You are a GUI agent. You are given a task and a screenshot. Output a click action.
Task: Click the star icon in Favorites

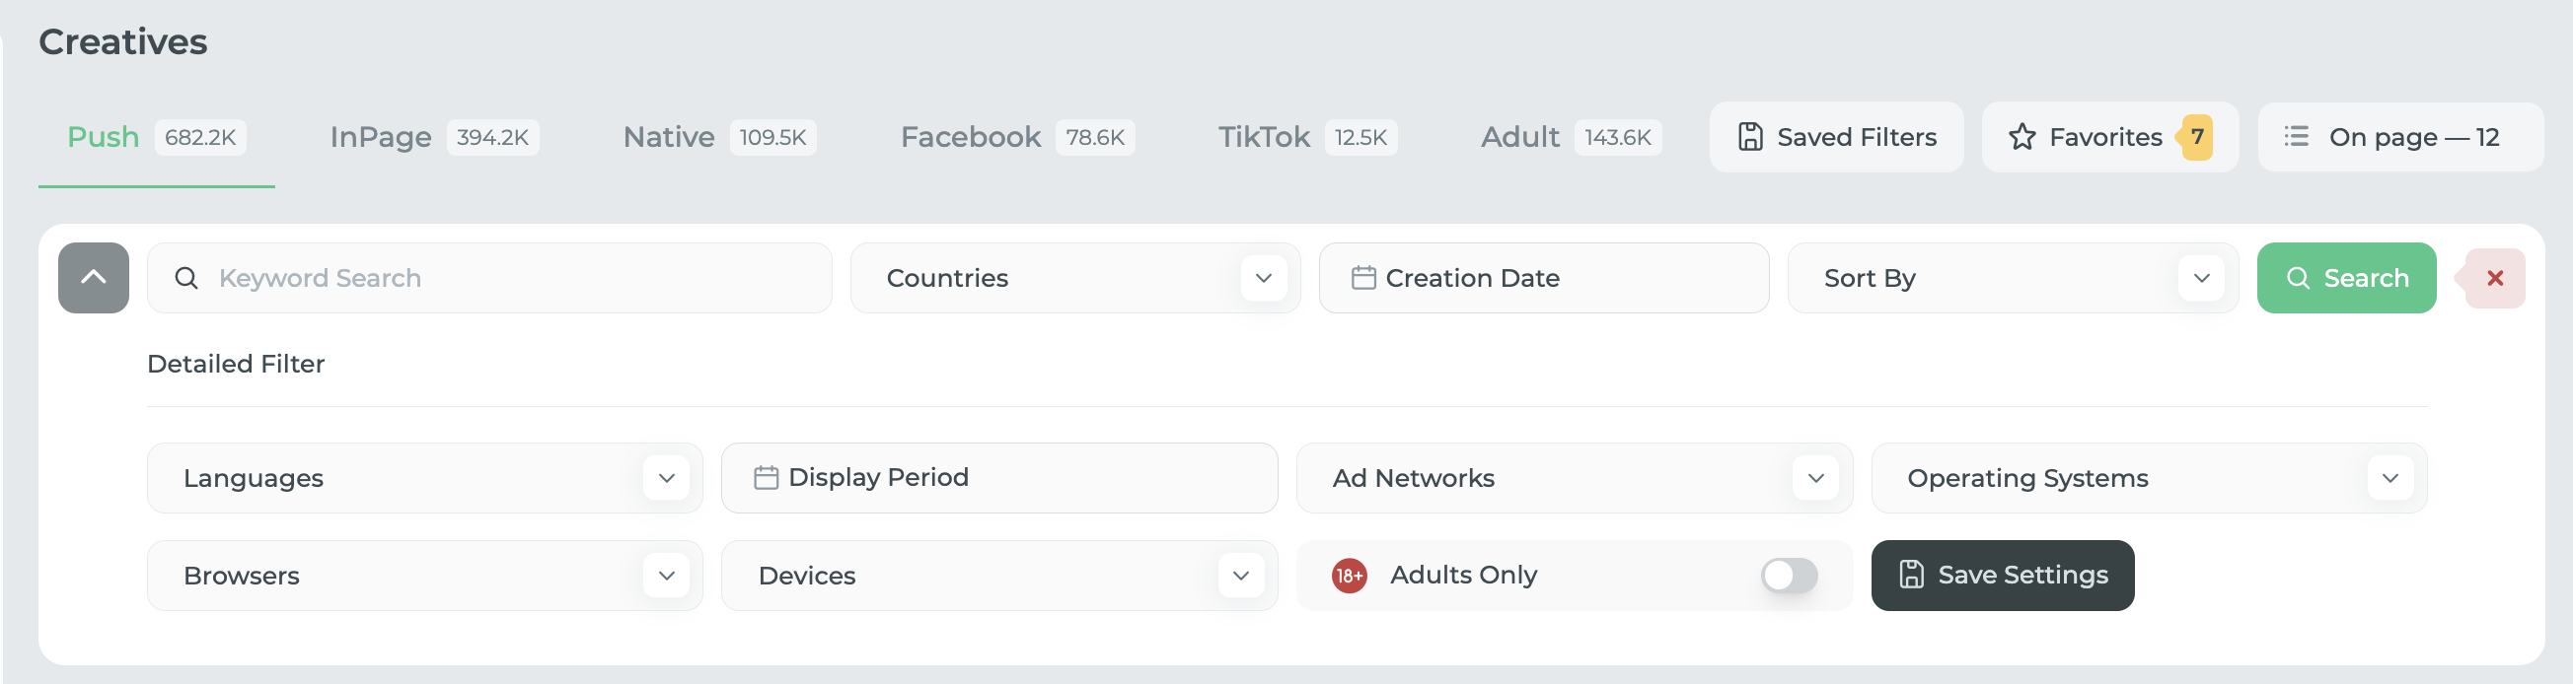tap(2022, 137)
